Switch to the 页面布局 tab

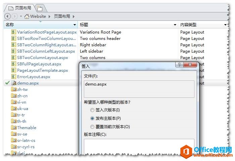point(20,8)
